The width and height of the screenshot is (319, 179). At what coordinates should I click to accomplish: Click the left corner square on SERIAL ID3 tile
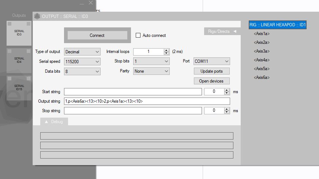[10, 24]
